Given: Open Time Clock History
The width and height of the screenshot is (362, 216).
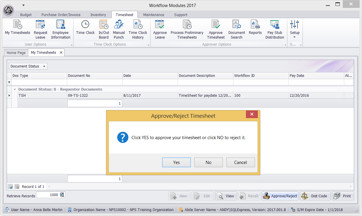Looking at the screenshot, I should [x=138, y=29].
